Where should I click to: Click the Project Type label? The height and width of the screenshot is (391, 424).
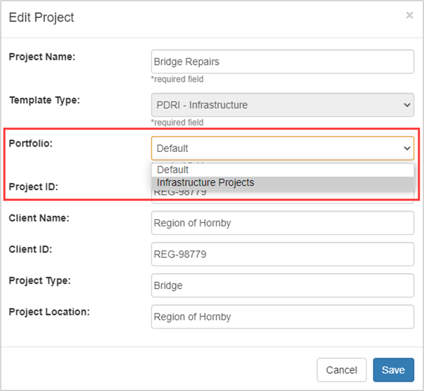click(x=39, y=280)
